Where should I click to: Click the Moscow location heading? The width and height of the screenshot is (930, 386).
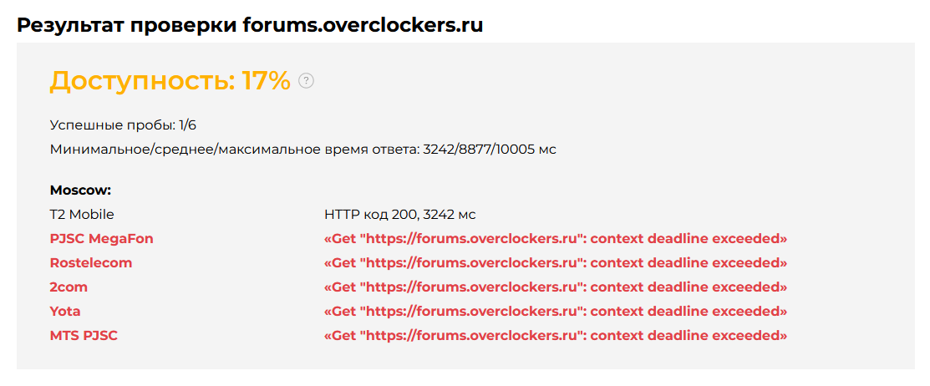[80, 190]
